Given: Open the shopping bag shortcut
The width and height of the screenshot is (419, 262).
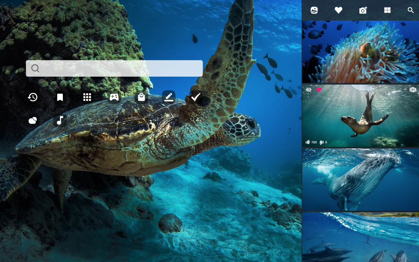Looking at the screenshot, I should pos(141,97).
